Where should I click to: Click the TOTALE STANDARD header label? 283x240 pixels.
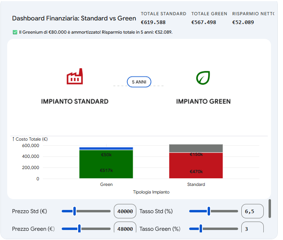click(164, 14)
